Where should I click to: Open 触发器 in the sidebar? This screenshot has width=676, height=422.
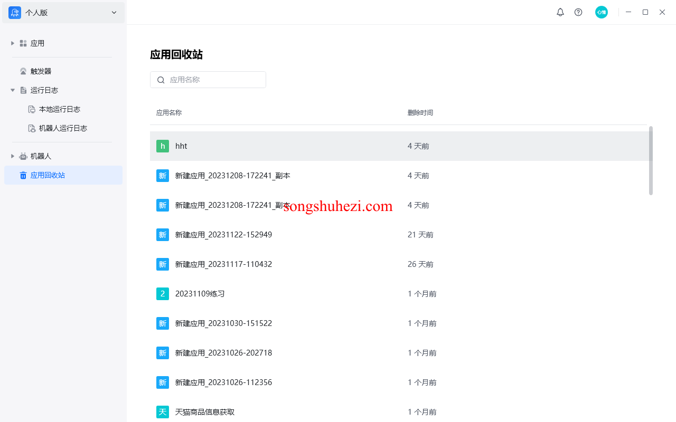tap(63, 71)
